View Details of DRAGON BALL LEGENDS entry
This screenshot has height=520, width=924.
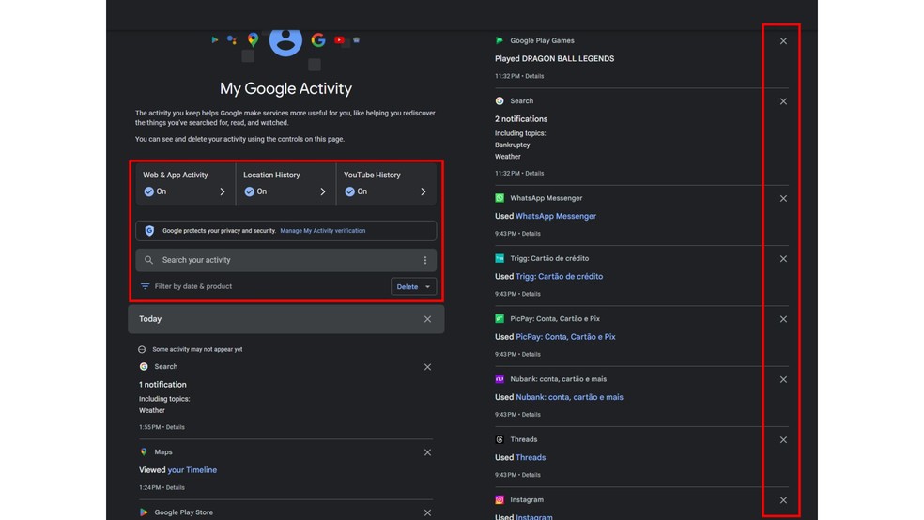[x=534, y=76]
